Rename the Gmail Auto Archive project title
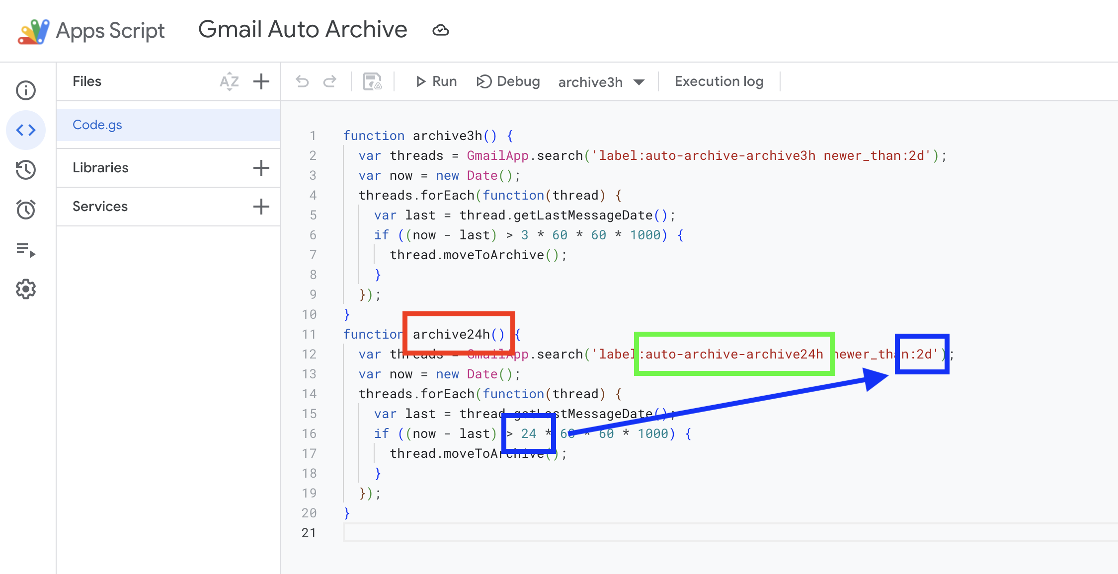Image resolution: width=1118 pixels, height=574 pixels. point(303,29)
